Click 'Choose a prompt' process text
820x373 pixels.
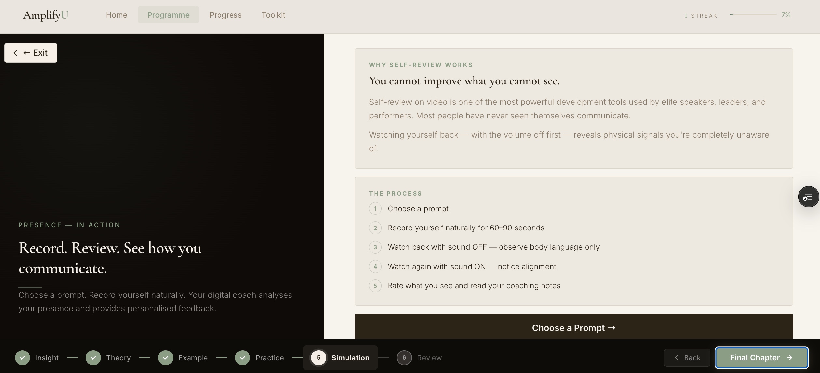[x=418, y=209]
